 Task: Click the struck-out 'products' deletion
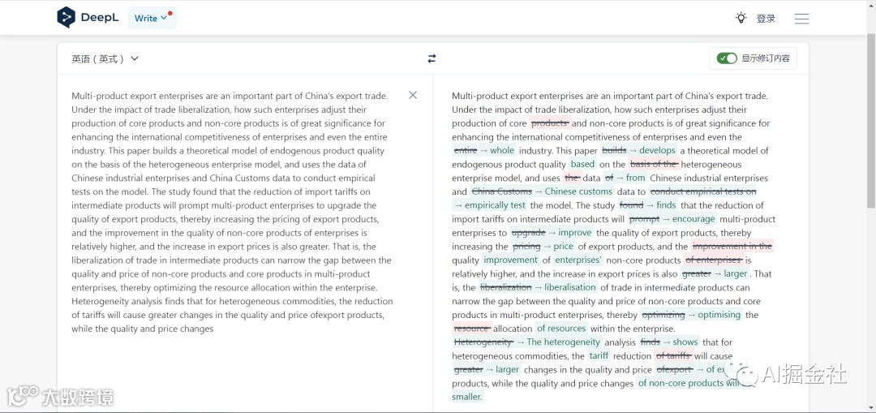click(550, 123)
